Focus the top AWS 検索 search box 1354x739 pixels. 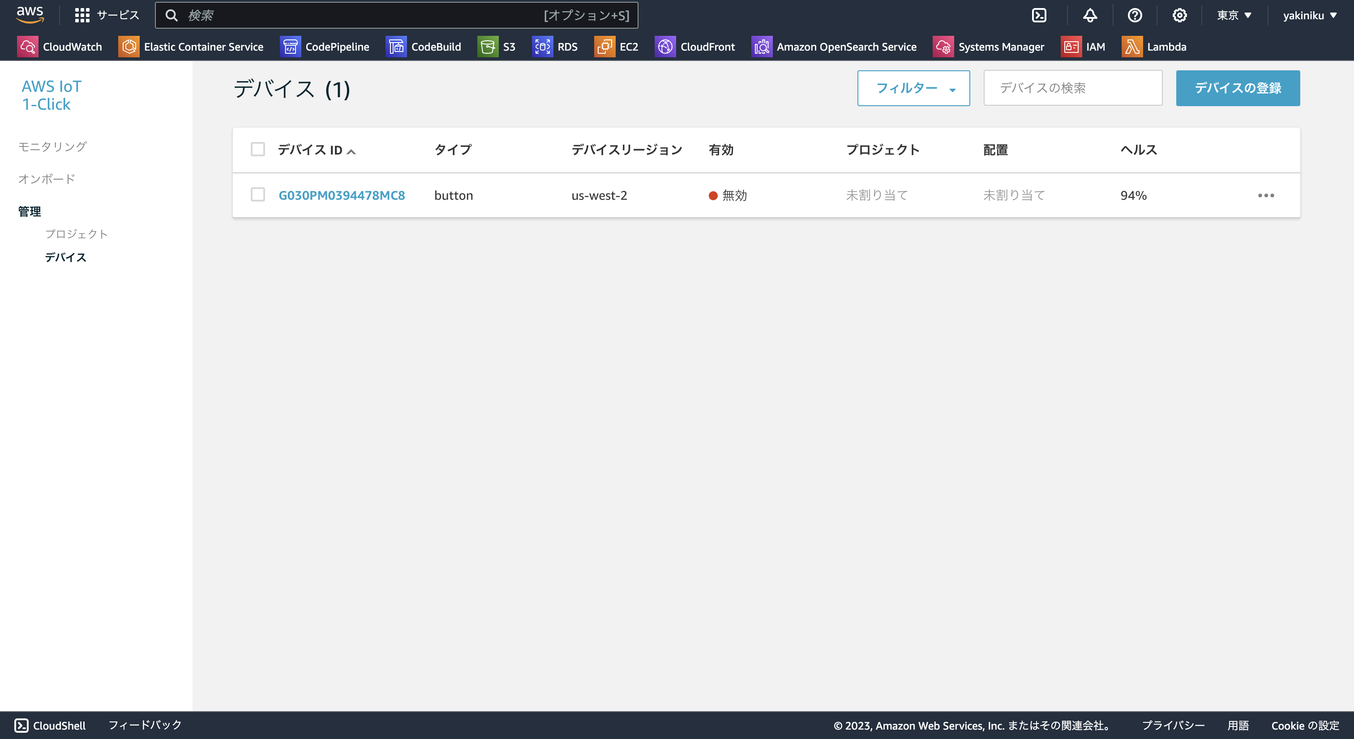tap(396, 15)
